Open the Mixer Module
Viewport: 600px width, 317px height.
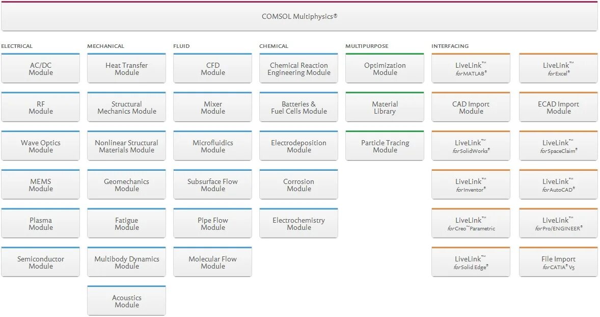[x=213, y=107]
